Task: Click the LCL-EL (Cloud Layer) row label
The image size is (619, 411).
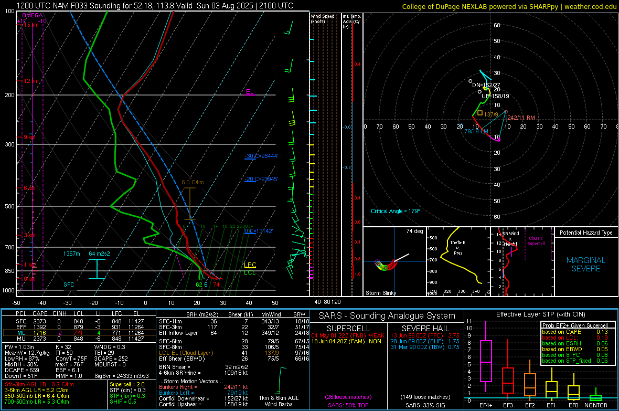Action: click(x=186, y=353)
